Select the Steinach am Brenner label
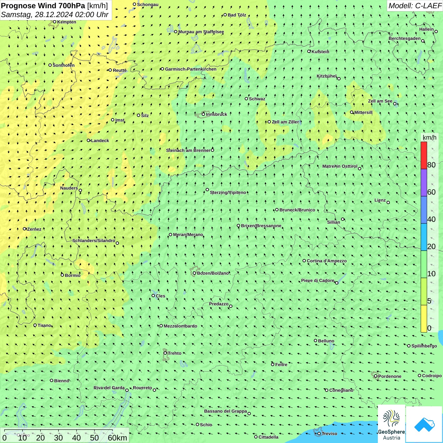 point(188,150)
